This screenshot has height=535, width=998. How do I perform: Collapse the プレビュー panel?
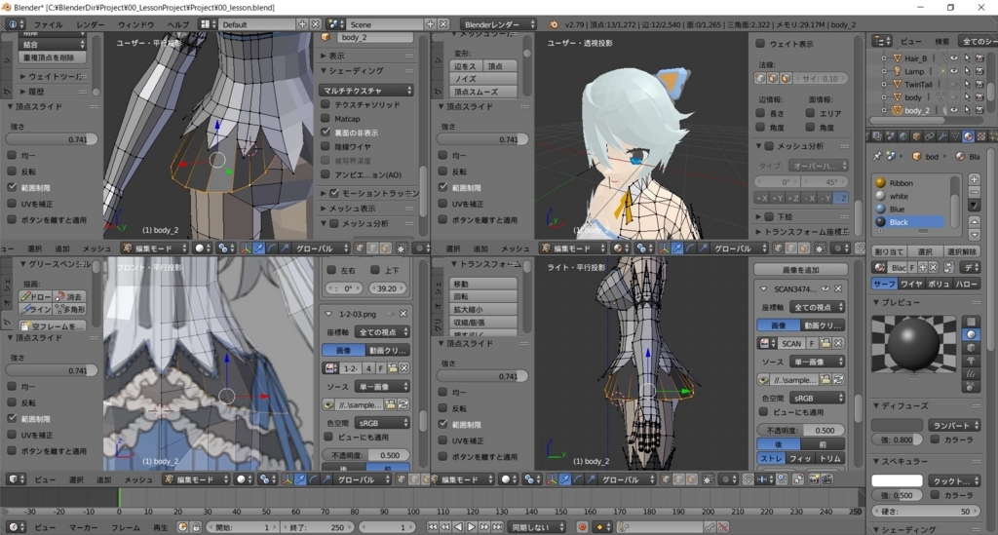tap(877, 302)
